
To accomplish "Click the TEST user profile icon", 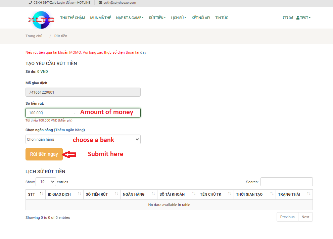I will 298,18.
